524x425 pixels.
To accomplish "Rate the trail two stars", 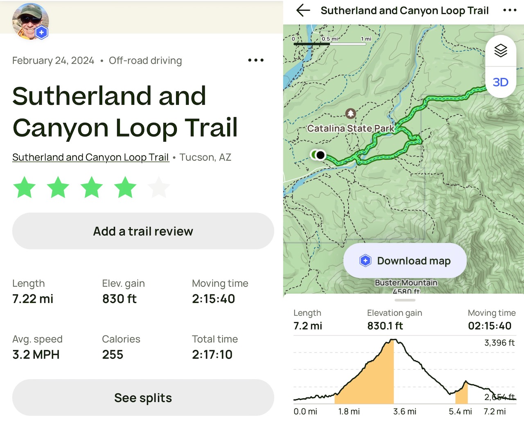I will (58, 188).
